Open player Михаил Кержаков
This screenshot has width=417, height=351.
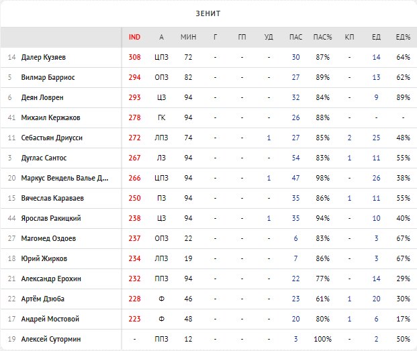click(50, 117)
